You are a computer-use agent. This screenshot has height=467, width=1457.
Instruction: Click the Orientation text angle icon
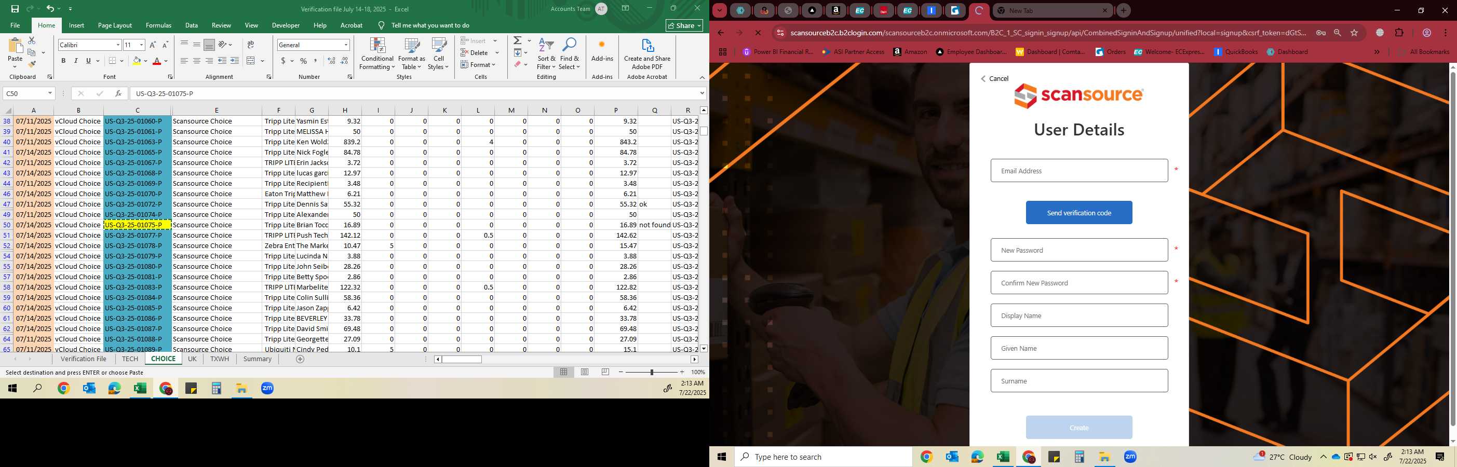[x=223, y=44]
